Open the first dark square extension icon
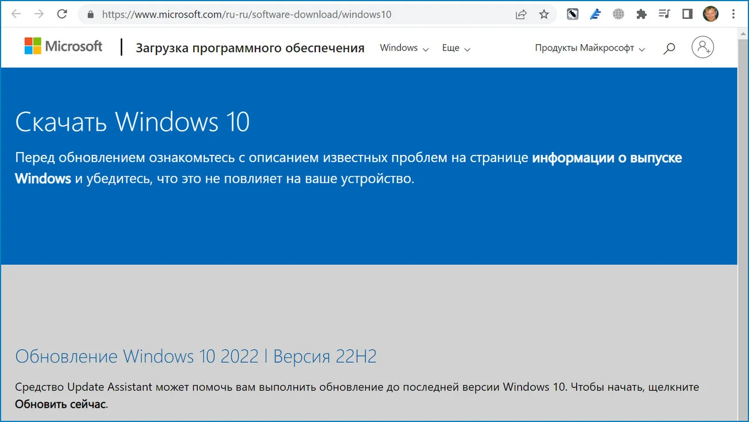 pos(573,14)
